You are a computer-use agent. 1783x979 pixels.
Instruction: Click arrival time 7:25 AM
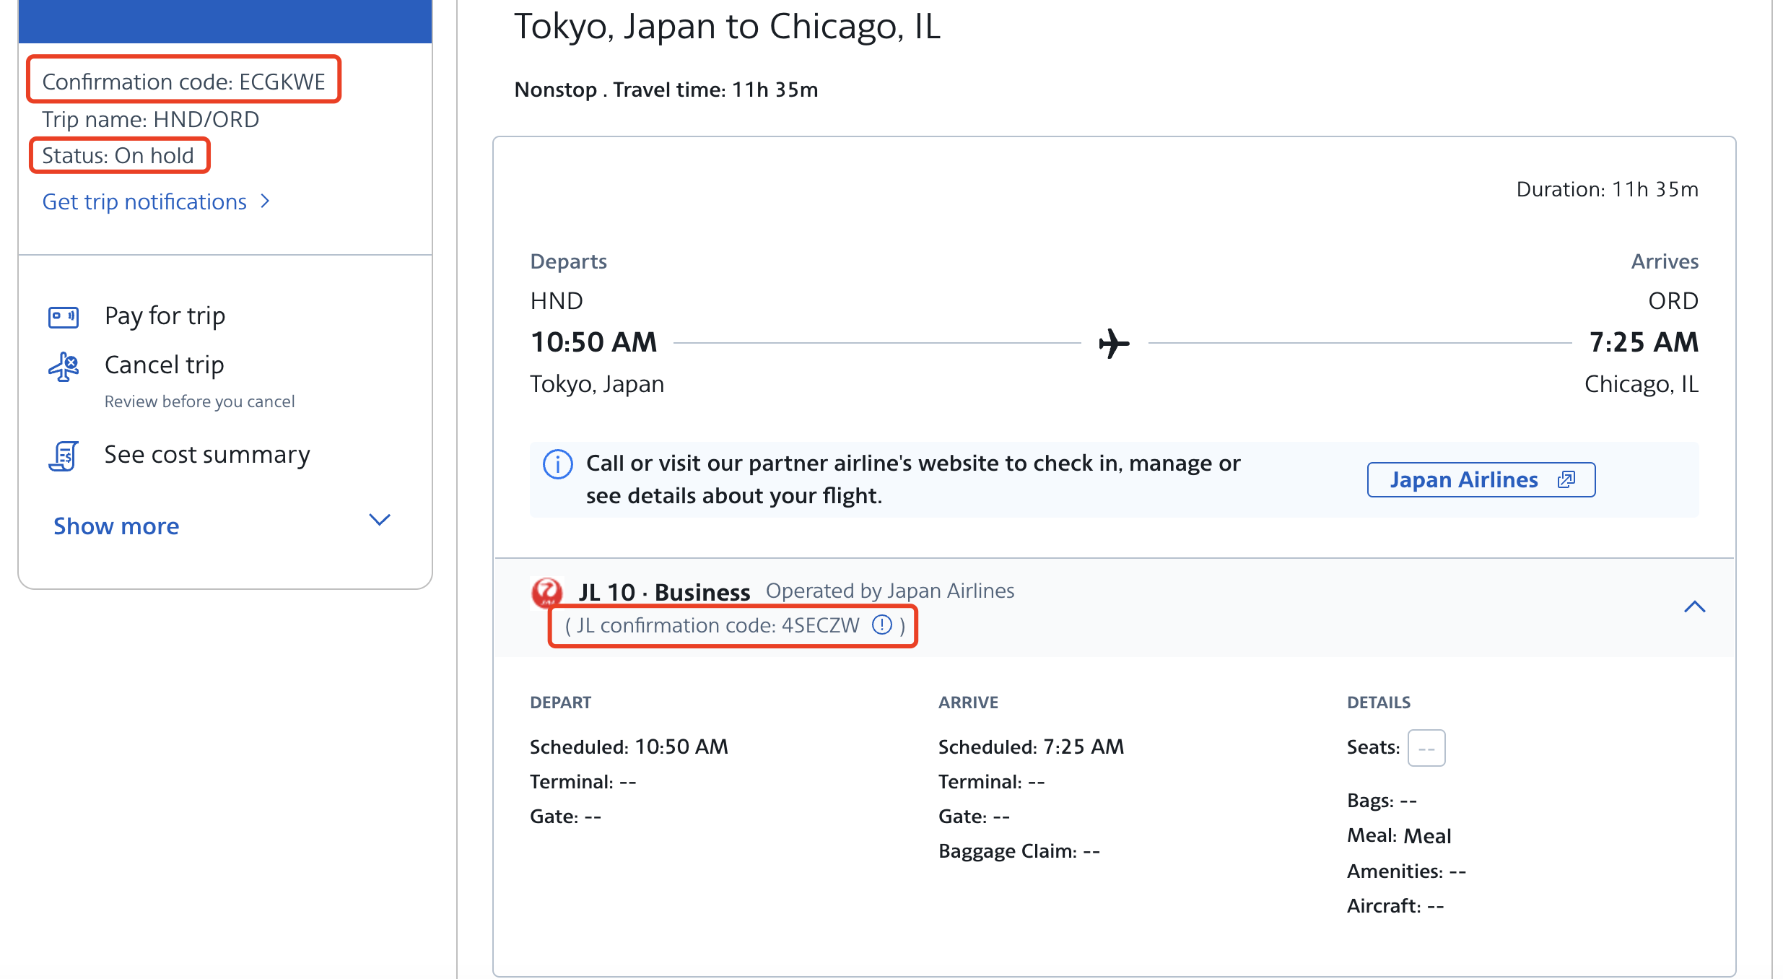(x=1644, y=342)
